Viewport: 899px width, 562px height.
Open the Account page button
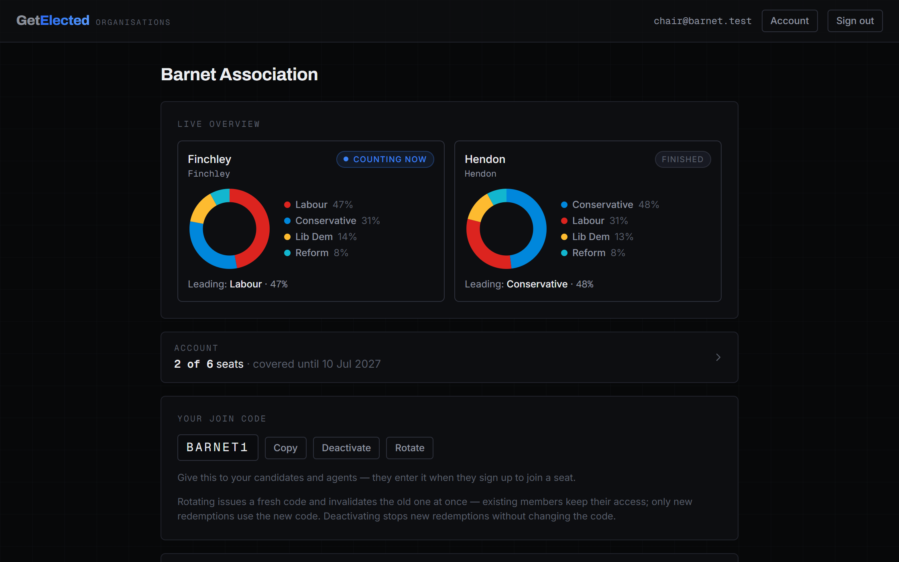click(789, 21)
